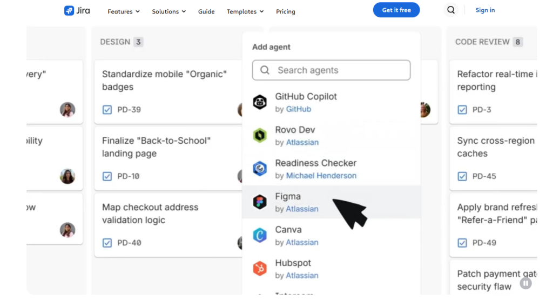The height and width of the screenshot is (306, 553).
Task: Open the Sync cross-region caches card
Action: coord(494,158)
